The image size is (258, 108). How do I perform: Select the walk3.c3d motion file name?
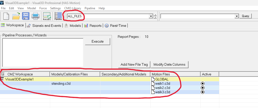(x=163, y=92)
